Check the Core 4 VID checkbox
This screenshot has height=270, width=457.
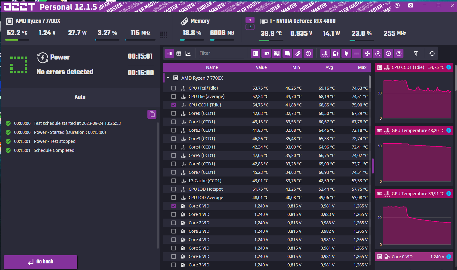174,240
